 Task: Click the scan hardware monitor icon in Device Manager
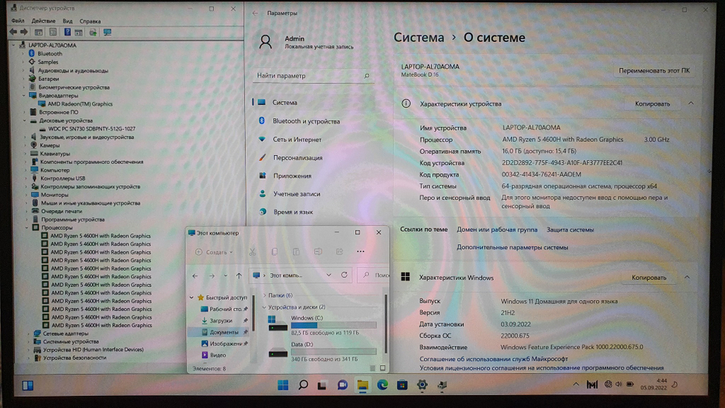coord(107,33)
